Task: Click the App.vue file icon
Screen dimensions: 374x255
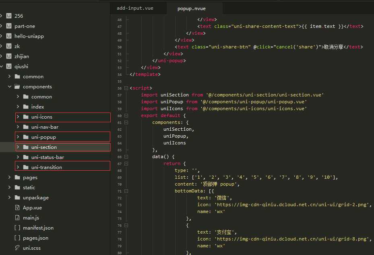Action: pyautogui.click(x=17, y=207)
